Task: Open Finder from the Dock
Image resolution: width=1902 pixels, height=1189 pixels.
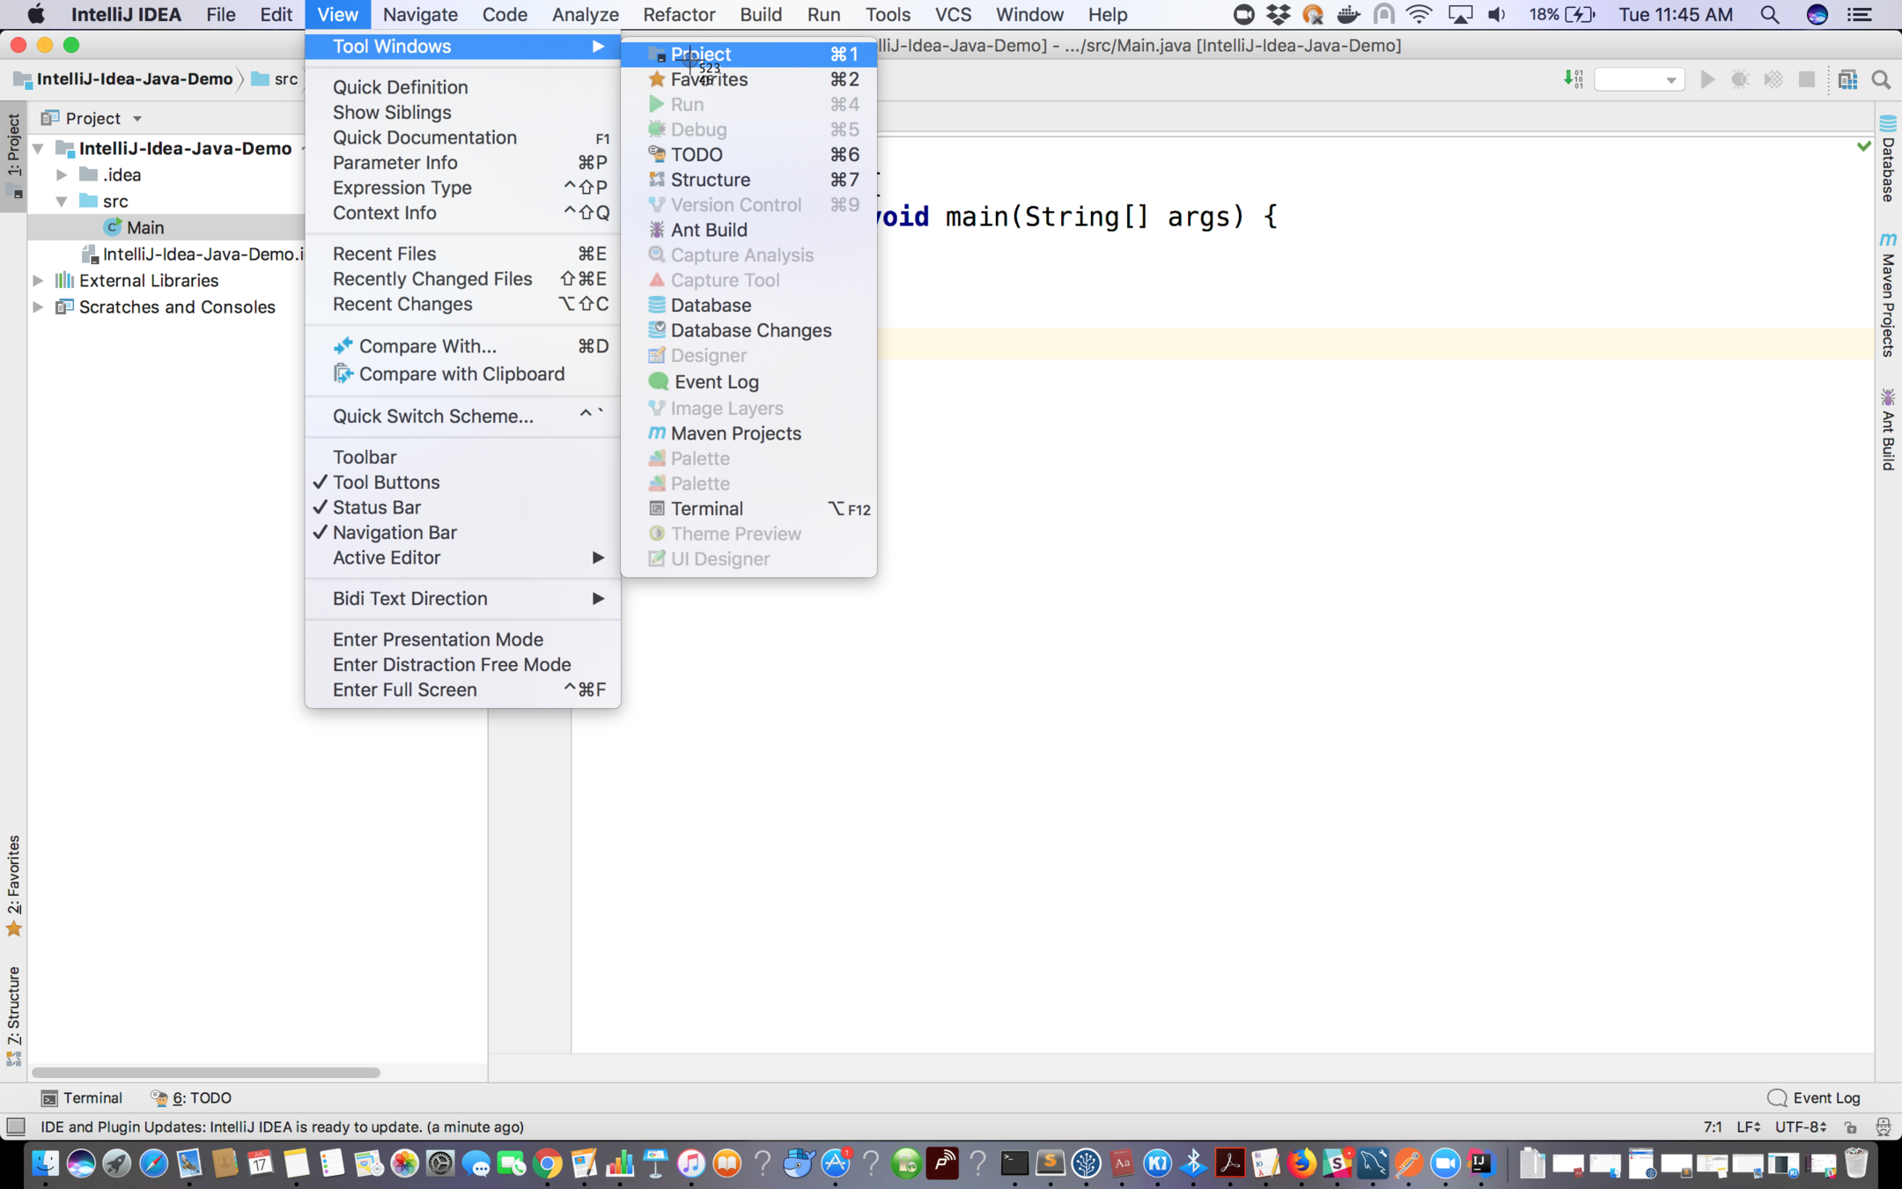Action: pos(45,1163)
